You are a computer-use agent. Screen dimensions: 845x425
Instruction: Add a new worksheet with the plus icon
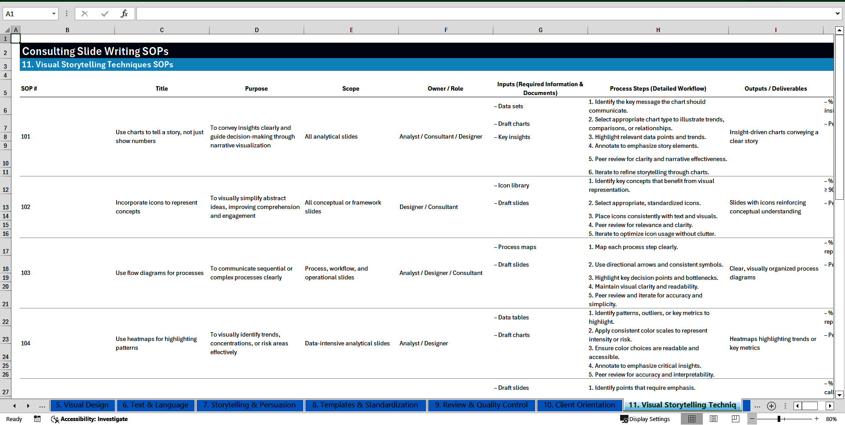point(771,406)
